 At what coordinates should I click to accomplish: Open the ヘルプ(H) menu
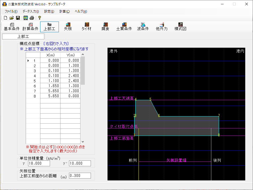[81, 11]
